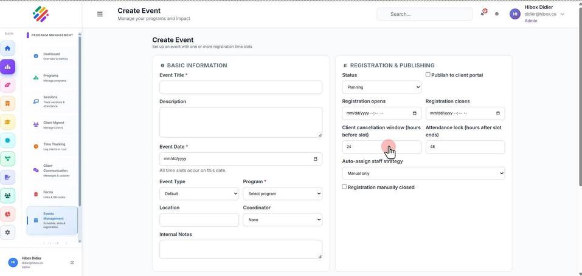Click the external link icon beside Hibox Didier
This screenshot has height=276, width=582.
(72, 262)
